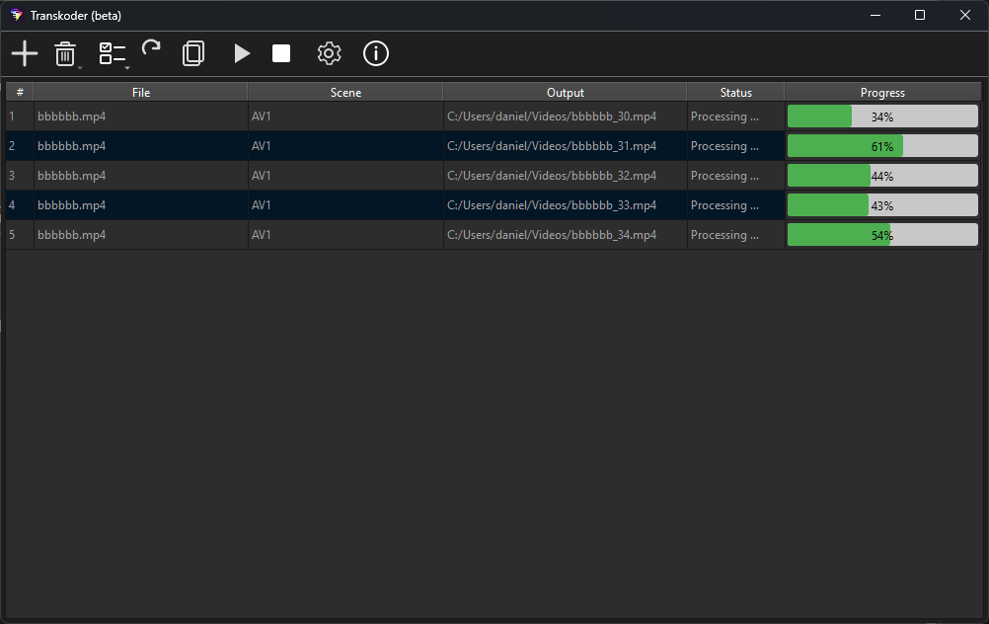Sort by the Output column header

tap(566, 92)
